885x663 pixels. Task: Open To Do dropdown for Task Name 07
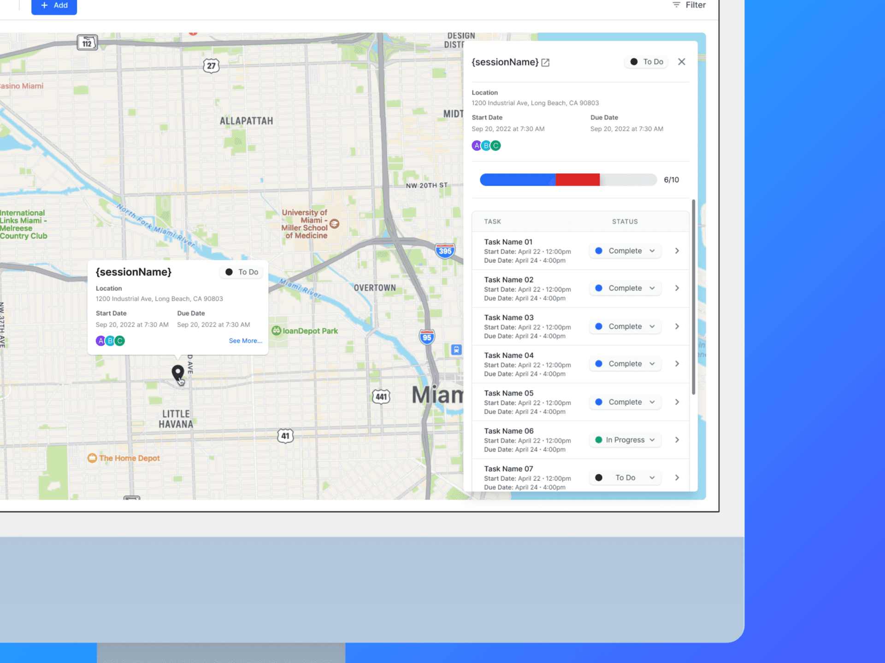[625, 477]
